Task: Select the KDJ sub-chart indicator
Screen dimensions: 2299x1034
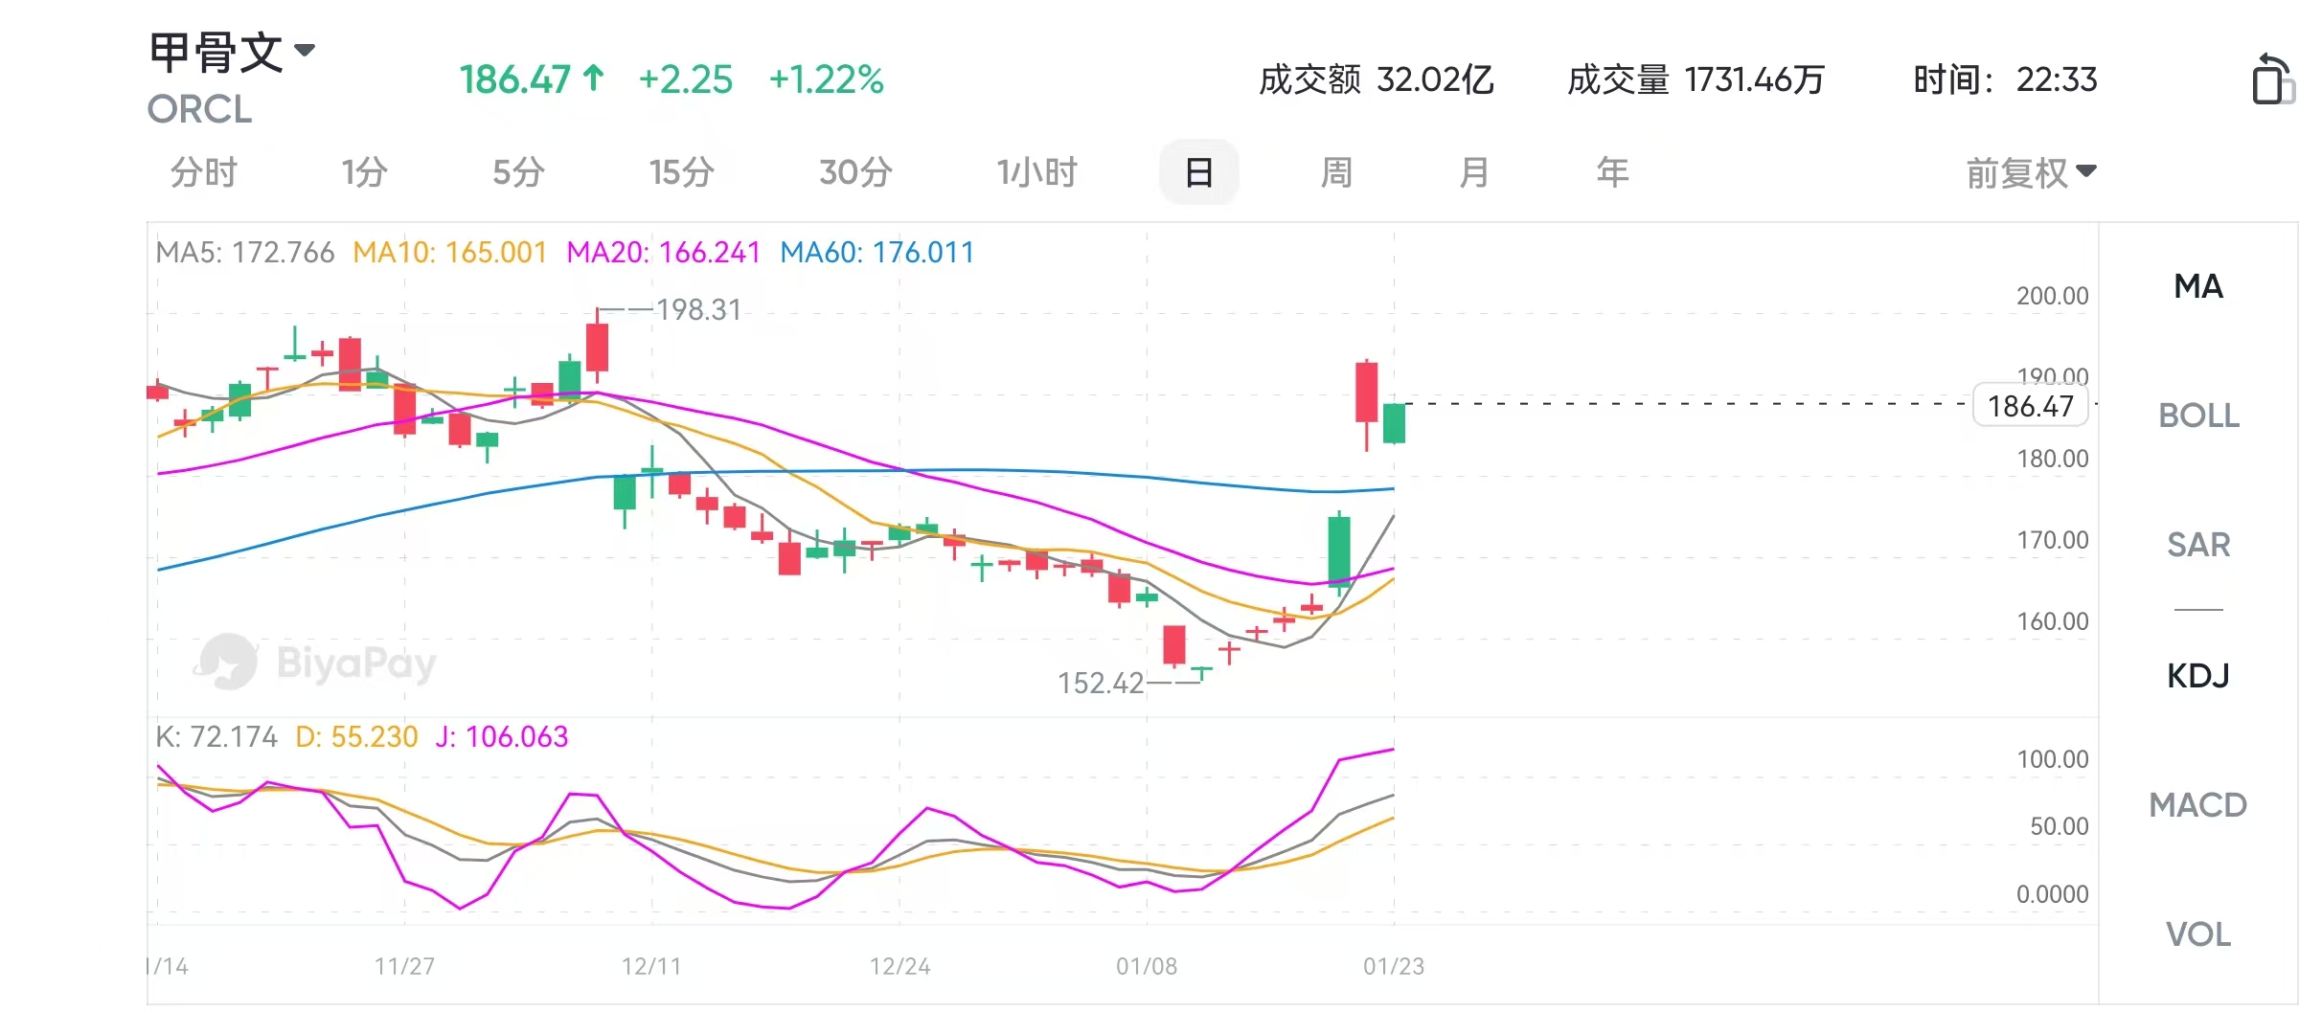Action: pyautogui.click(x=2198, y=676)
